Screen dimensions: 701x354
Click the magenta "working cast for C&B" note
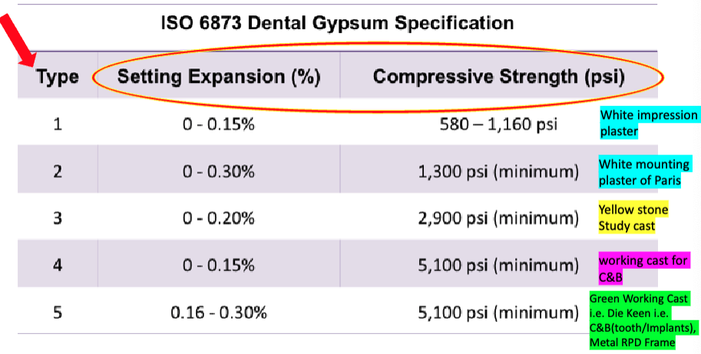(x=643, y=268)
